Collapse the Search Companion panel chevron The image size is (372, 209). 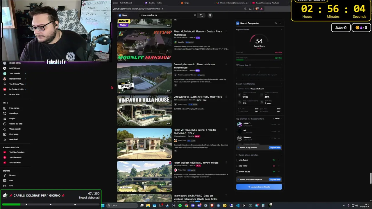pos(280,23)
